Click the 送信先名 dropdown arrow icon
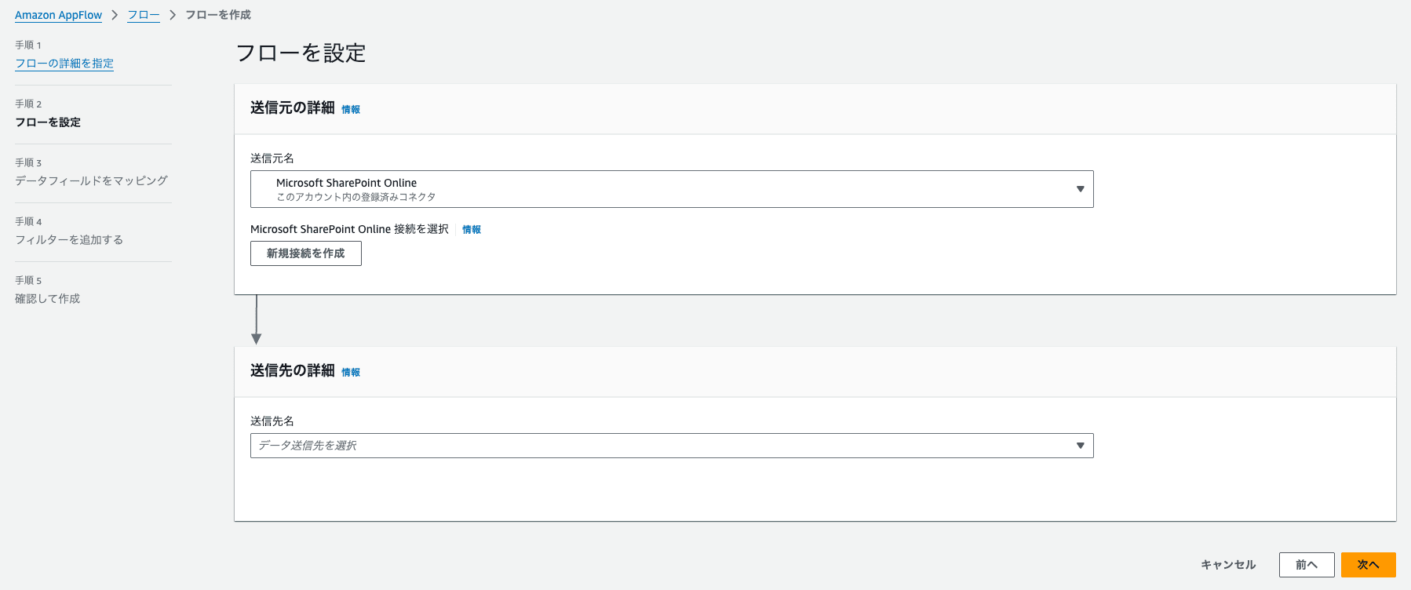Screen dimensions: 1411x590 tap(1080, 446)
